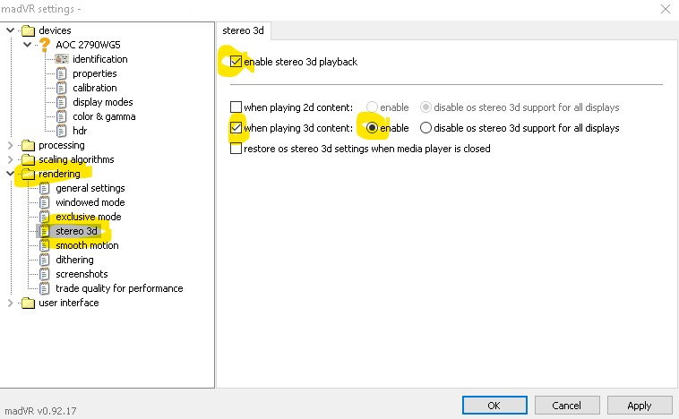Image resolution: width=679 pixels, height=419 pixels.
Task: Collapse the rendering tree node
Action: pyautogui.click(x=11, y=174)
